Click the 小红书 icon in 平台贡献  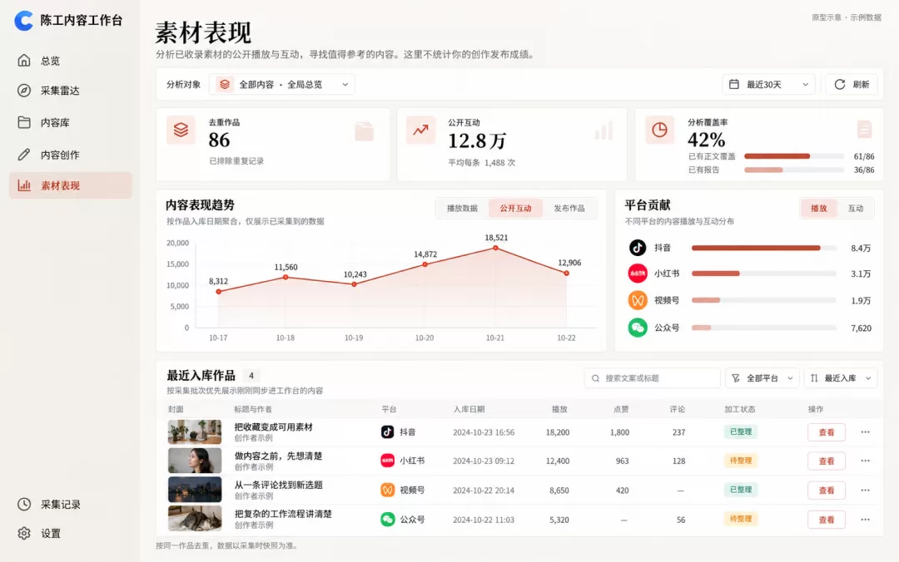point(638,274)
